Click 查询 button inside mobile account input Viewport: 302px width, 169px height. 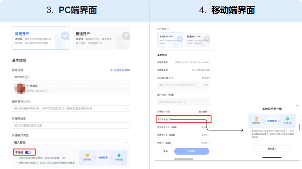coord(206,85)
